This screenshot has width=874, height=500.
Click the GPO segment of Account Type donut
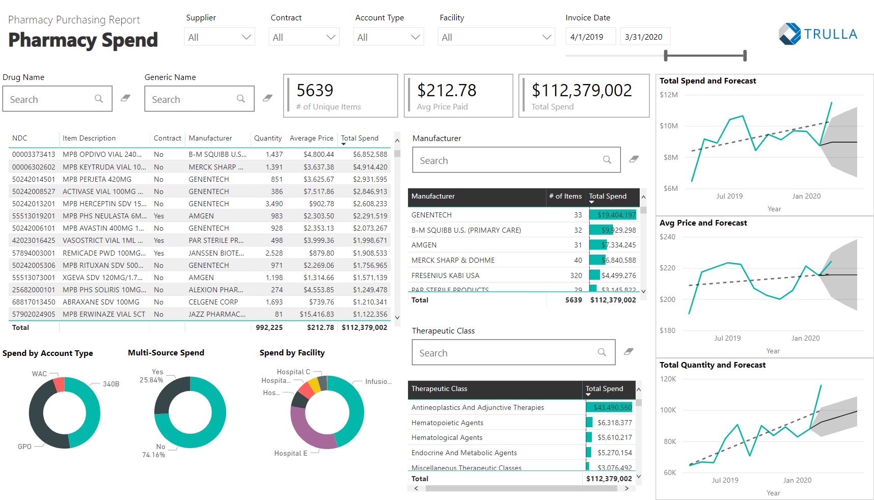(37, 419)
